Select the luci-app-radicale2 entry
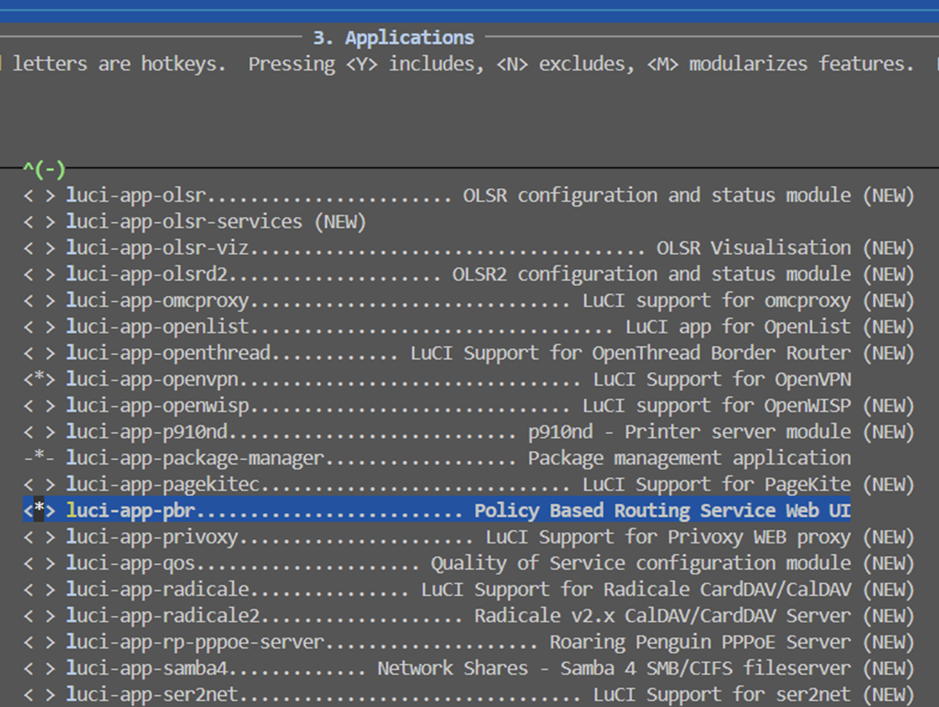 click(469, 616)
